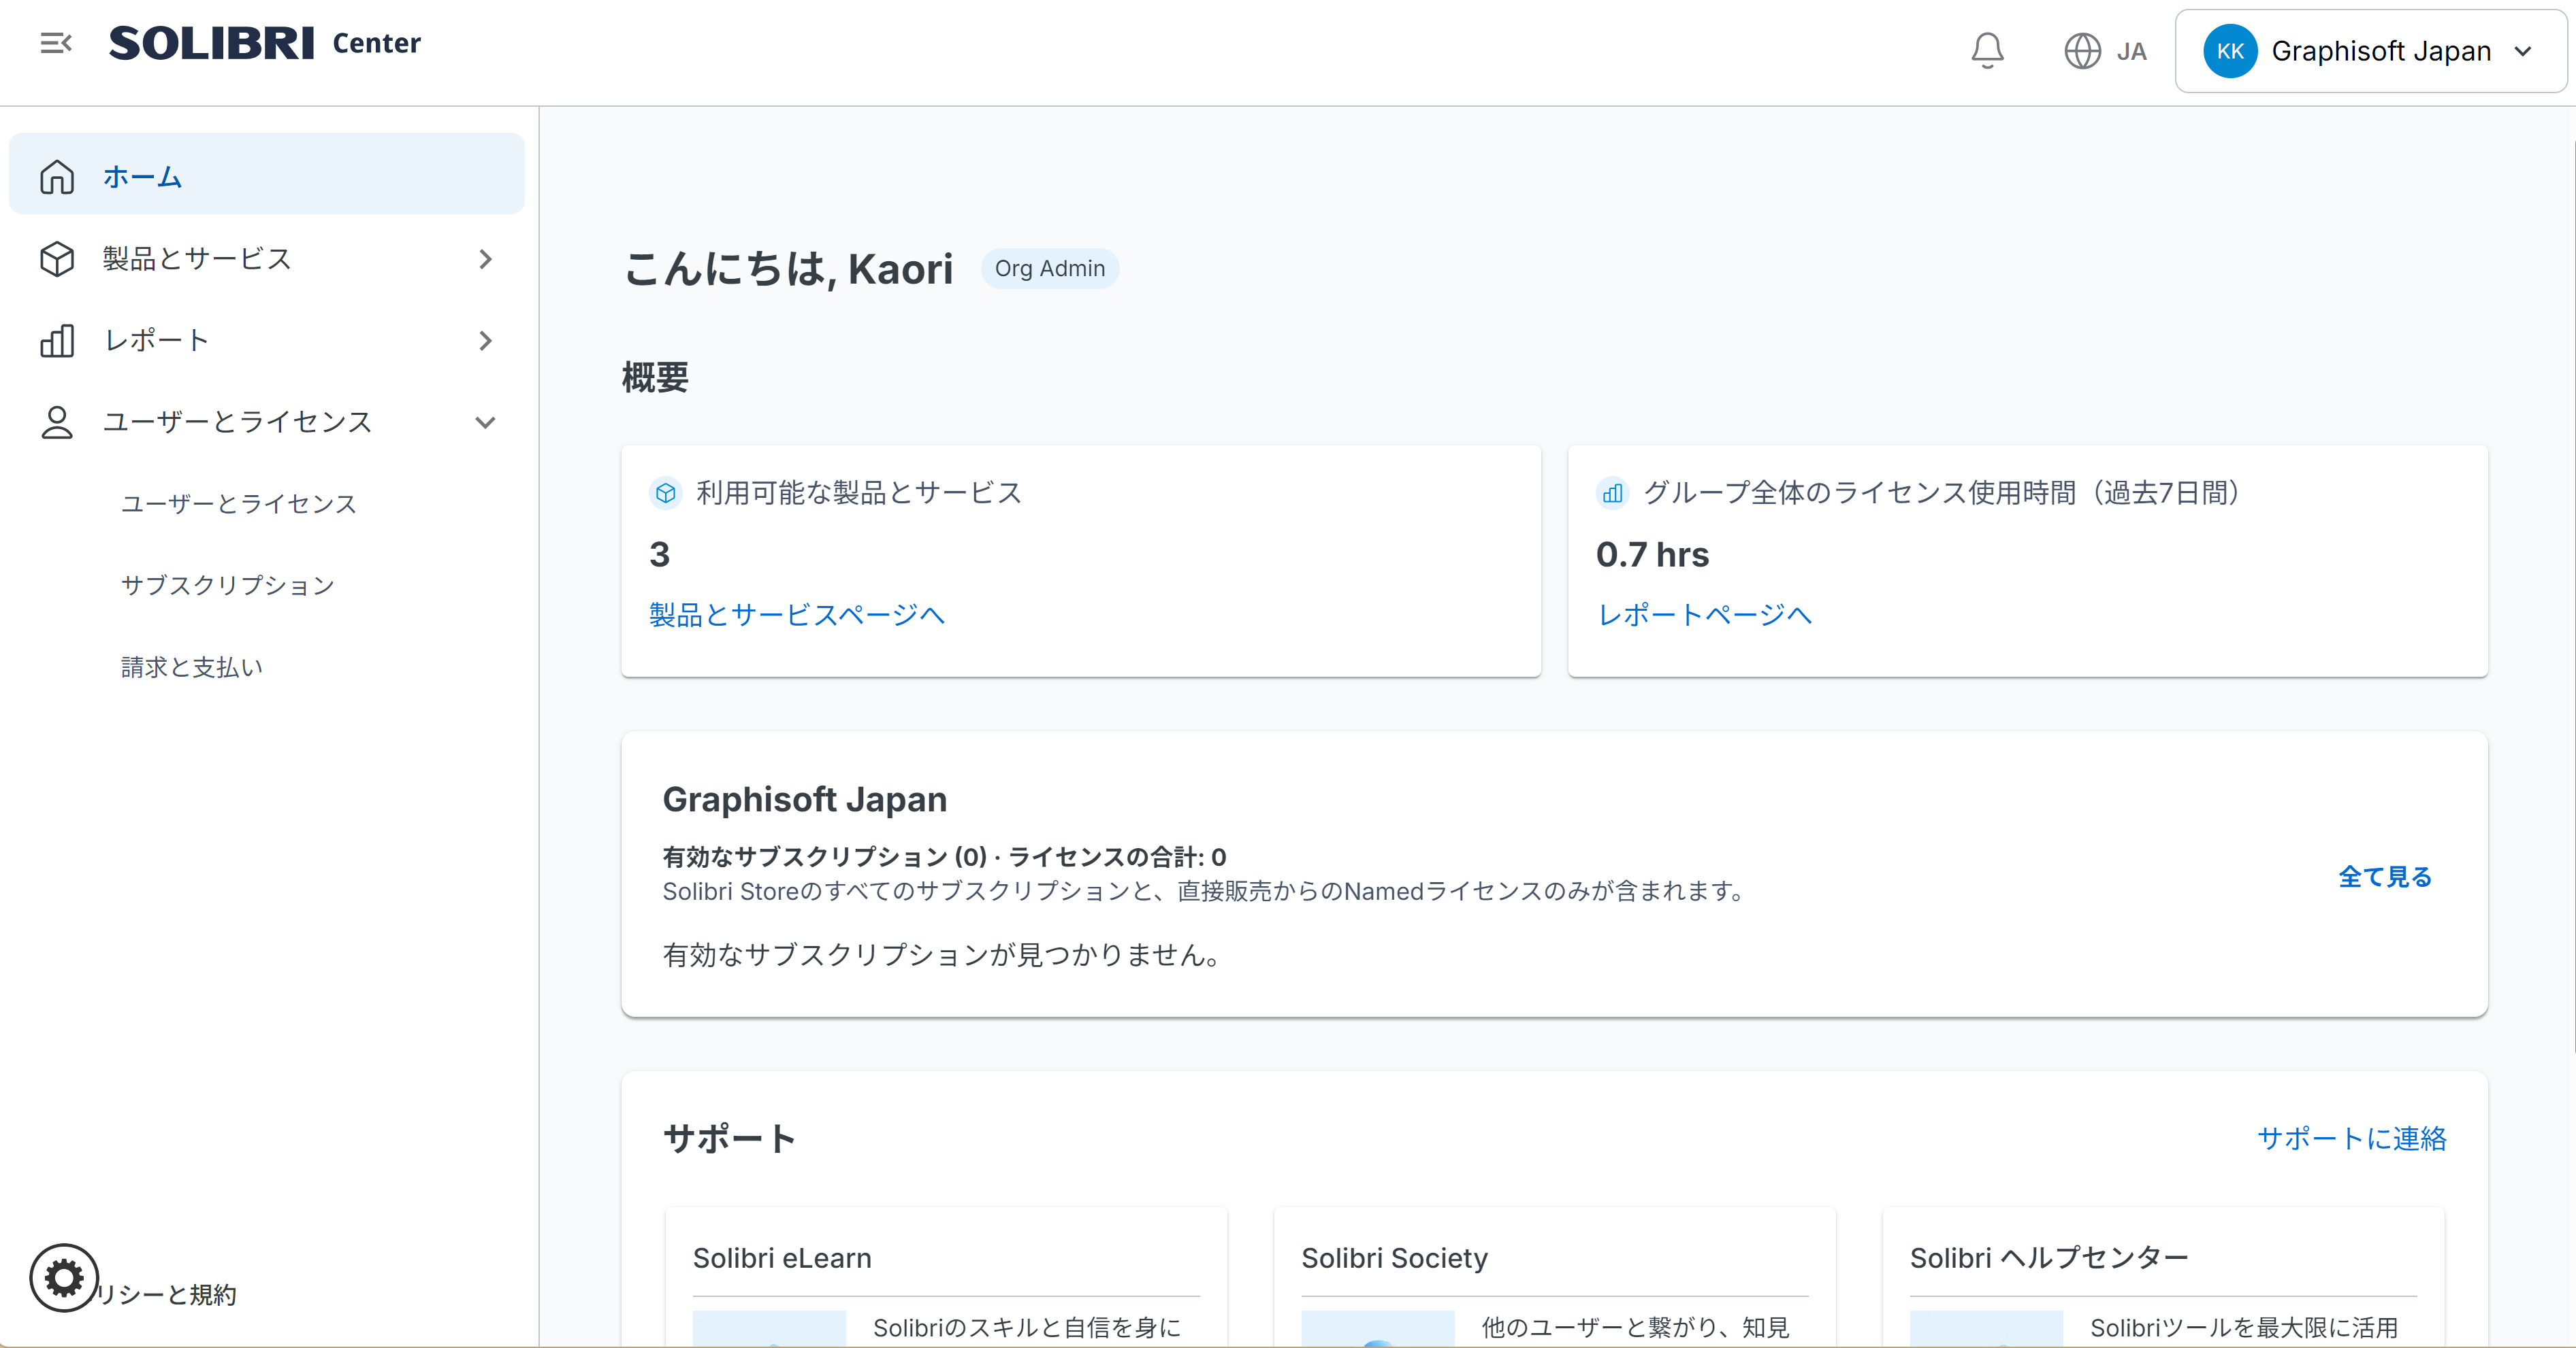Collapse the ユーザーとライセンス section chevron
2576x1348 pixels.
pyautogui.click(x=485, y=422)
